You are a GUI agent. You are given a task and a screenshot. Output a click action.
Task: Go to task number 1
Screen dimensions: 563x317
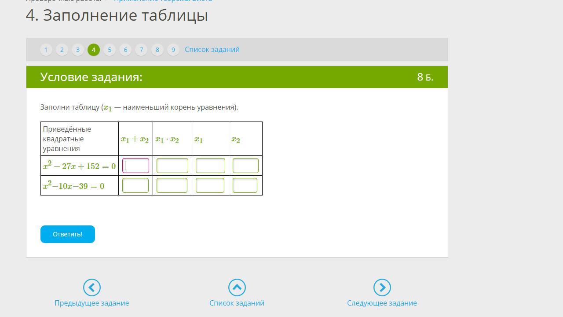[46, 50]
